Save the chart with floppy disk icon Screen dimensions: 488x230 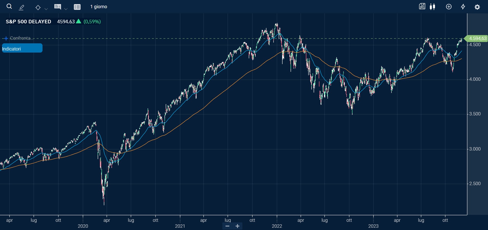click(422, 6)
